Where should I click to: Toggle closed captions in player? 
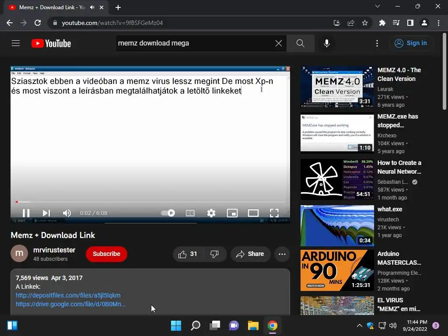(x=190, y=213)
